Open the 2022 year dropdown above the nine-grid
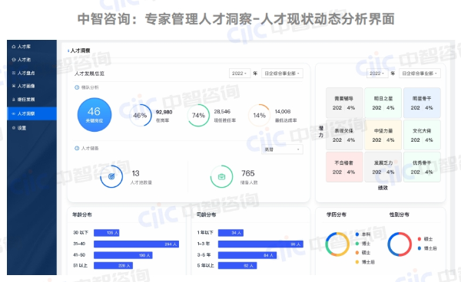Image resolution: width=461 pixels, height=282 pixels. pyautogui.click(x=377, y=74)
